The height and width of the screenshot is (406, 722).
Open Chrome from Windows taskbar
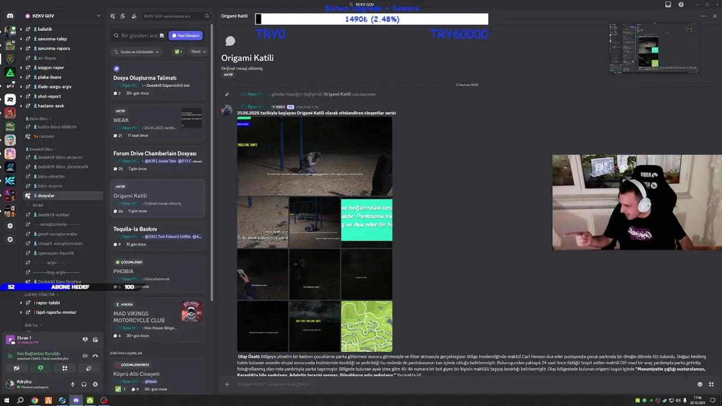34,400
